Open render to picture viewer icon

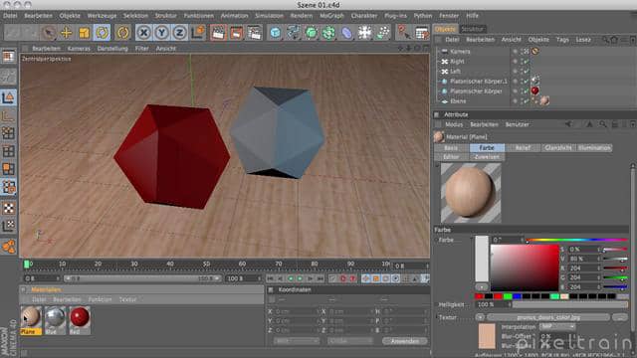click(x=236, y=33)
